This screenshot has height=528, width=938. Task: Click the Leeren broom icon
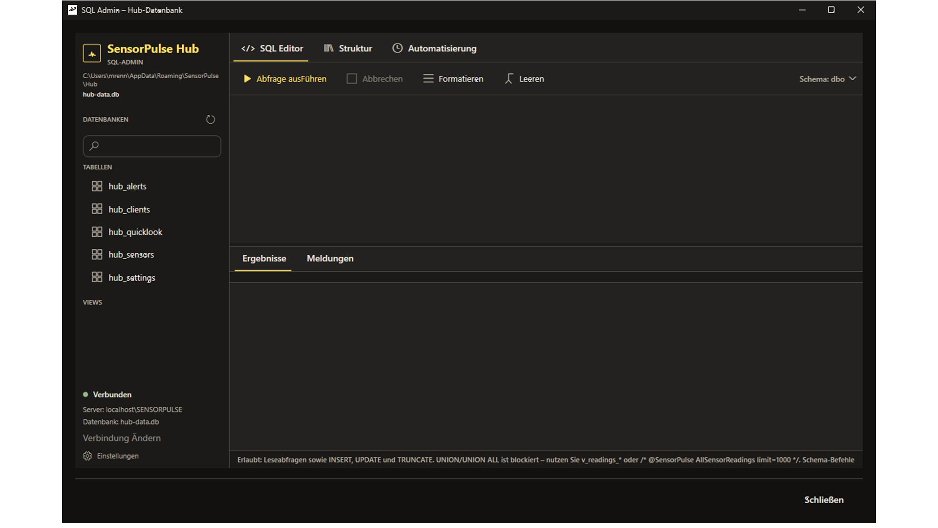click(x=509, y=79)
